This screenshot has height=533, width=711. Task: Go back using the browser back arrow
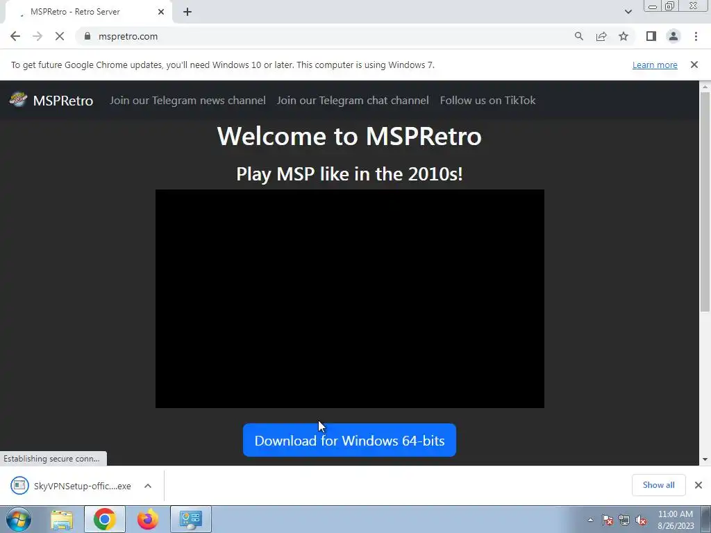tap(15, 36)
